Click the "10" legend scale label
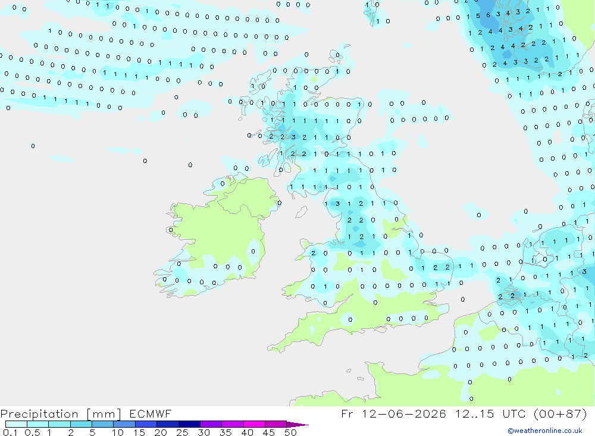The height and width of the screenshot is (436, 595). pos(118,432)
